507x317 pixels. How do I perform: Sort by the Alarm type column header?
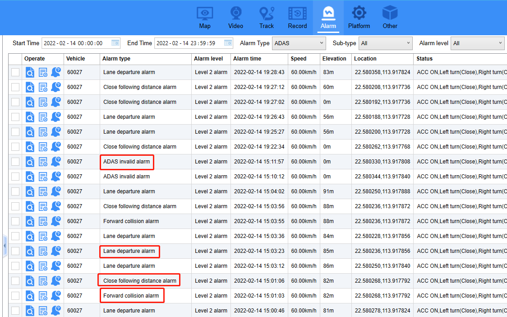146,59
